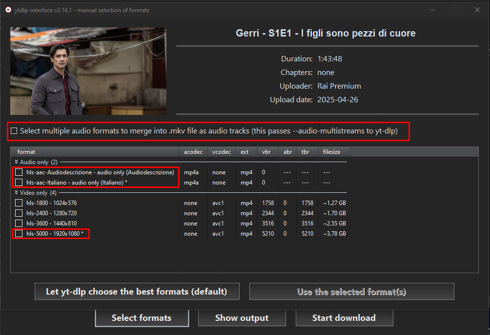This screenshot has height=335, width=490.
Task: Sort by the filesize column header
Action: (x=334, y=152)
